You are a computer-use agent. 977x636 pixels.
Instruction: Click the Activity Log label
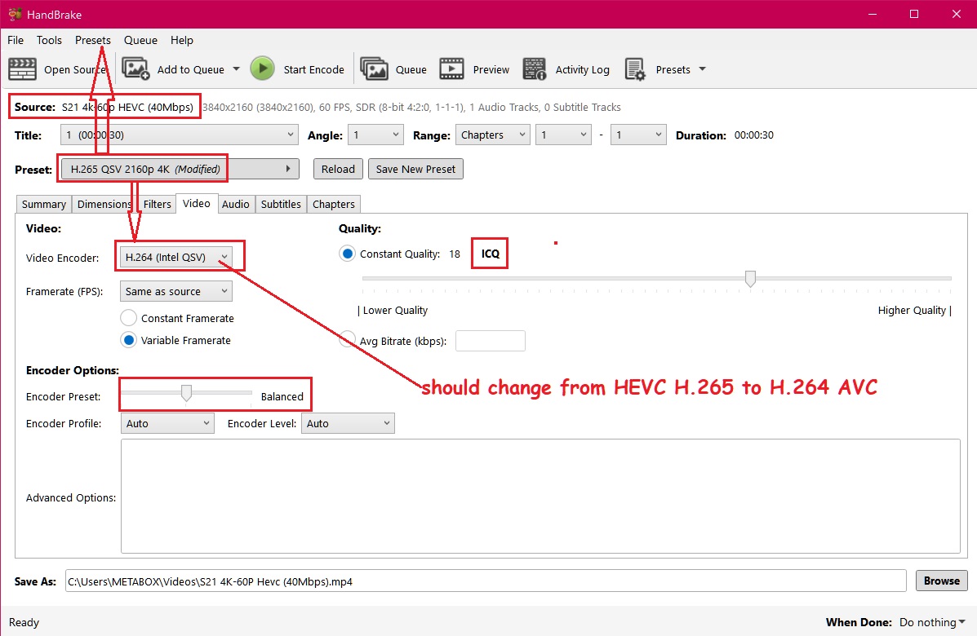point(583,69)
